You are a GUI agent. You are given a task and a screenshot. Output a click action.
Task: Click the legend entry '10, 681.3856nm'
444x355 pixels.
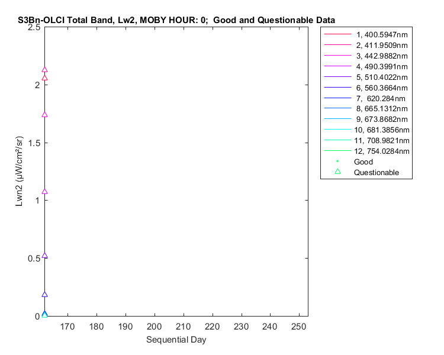pos(366,130)
